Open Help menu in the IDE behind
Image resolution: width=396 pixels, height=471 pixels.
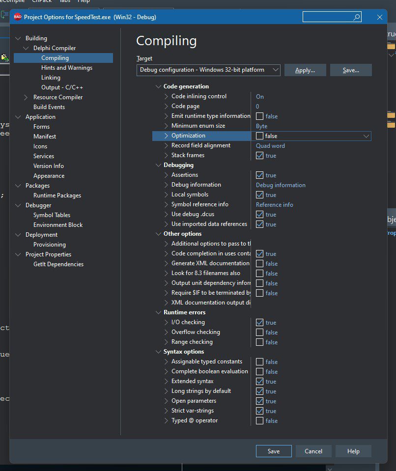pyautogui.click(x=84, y=1)
